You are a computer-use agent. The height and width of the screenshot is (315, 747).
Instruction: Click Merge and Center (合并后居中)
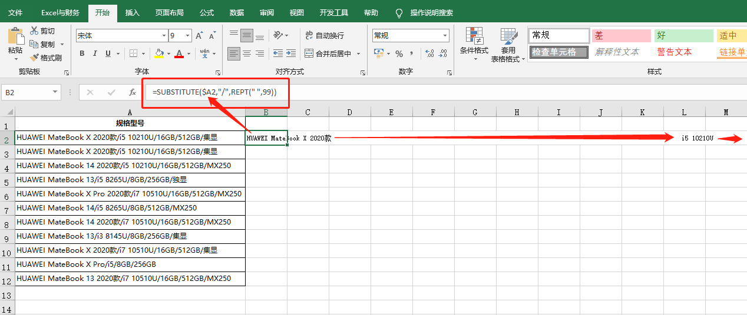pyautogui.click(x=328, y=53)
